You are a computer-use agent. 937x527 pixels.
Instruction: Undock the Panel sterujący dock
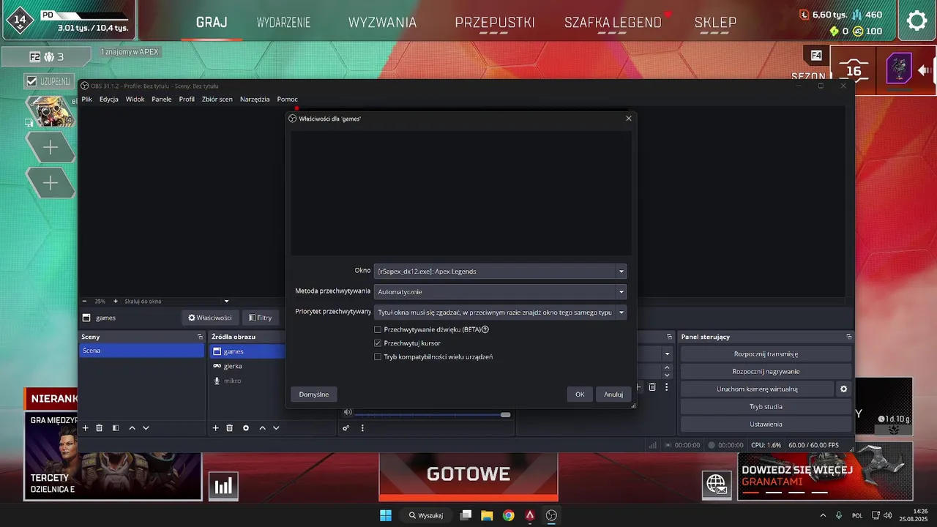pos(848,337)
